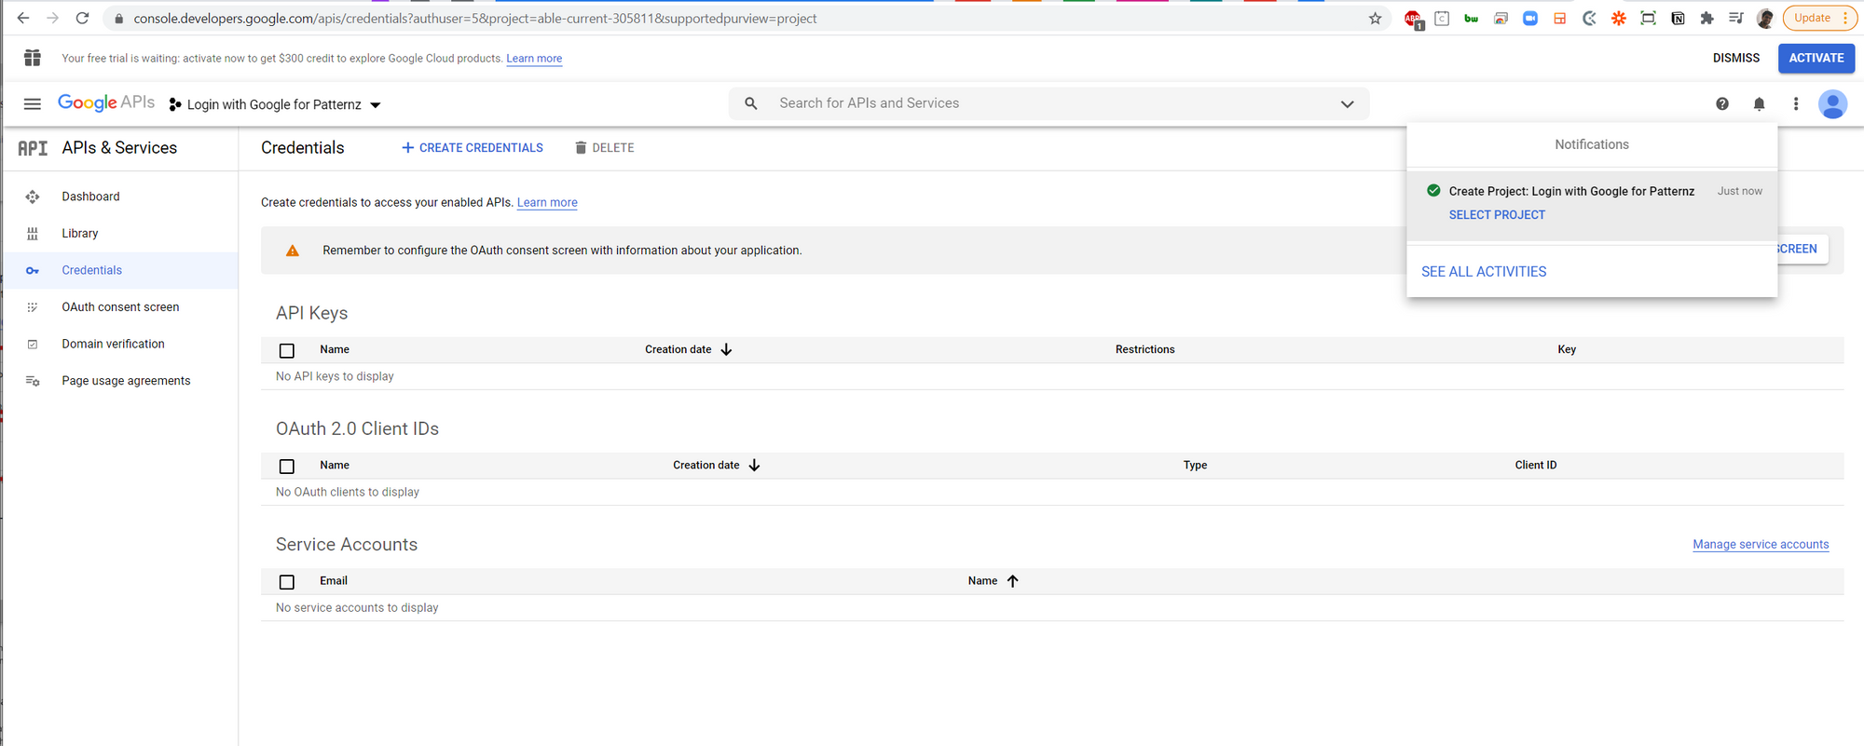Click the green success check icon
The image size is (1864, 746).
(1433, 190)
